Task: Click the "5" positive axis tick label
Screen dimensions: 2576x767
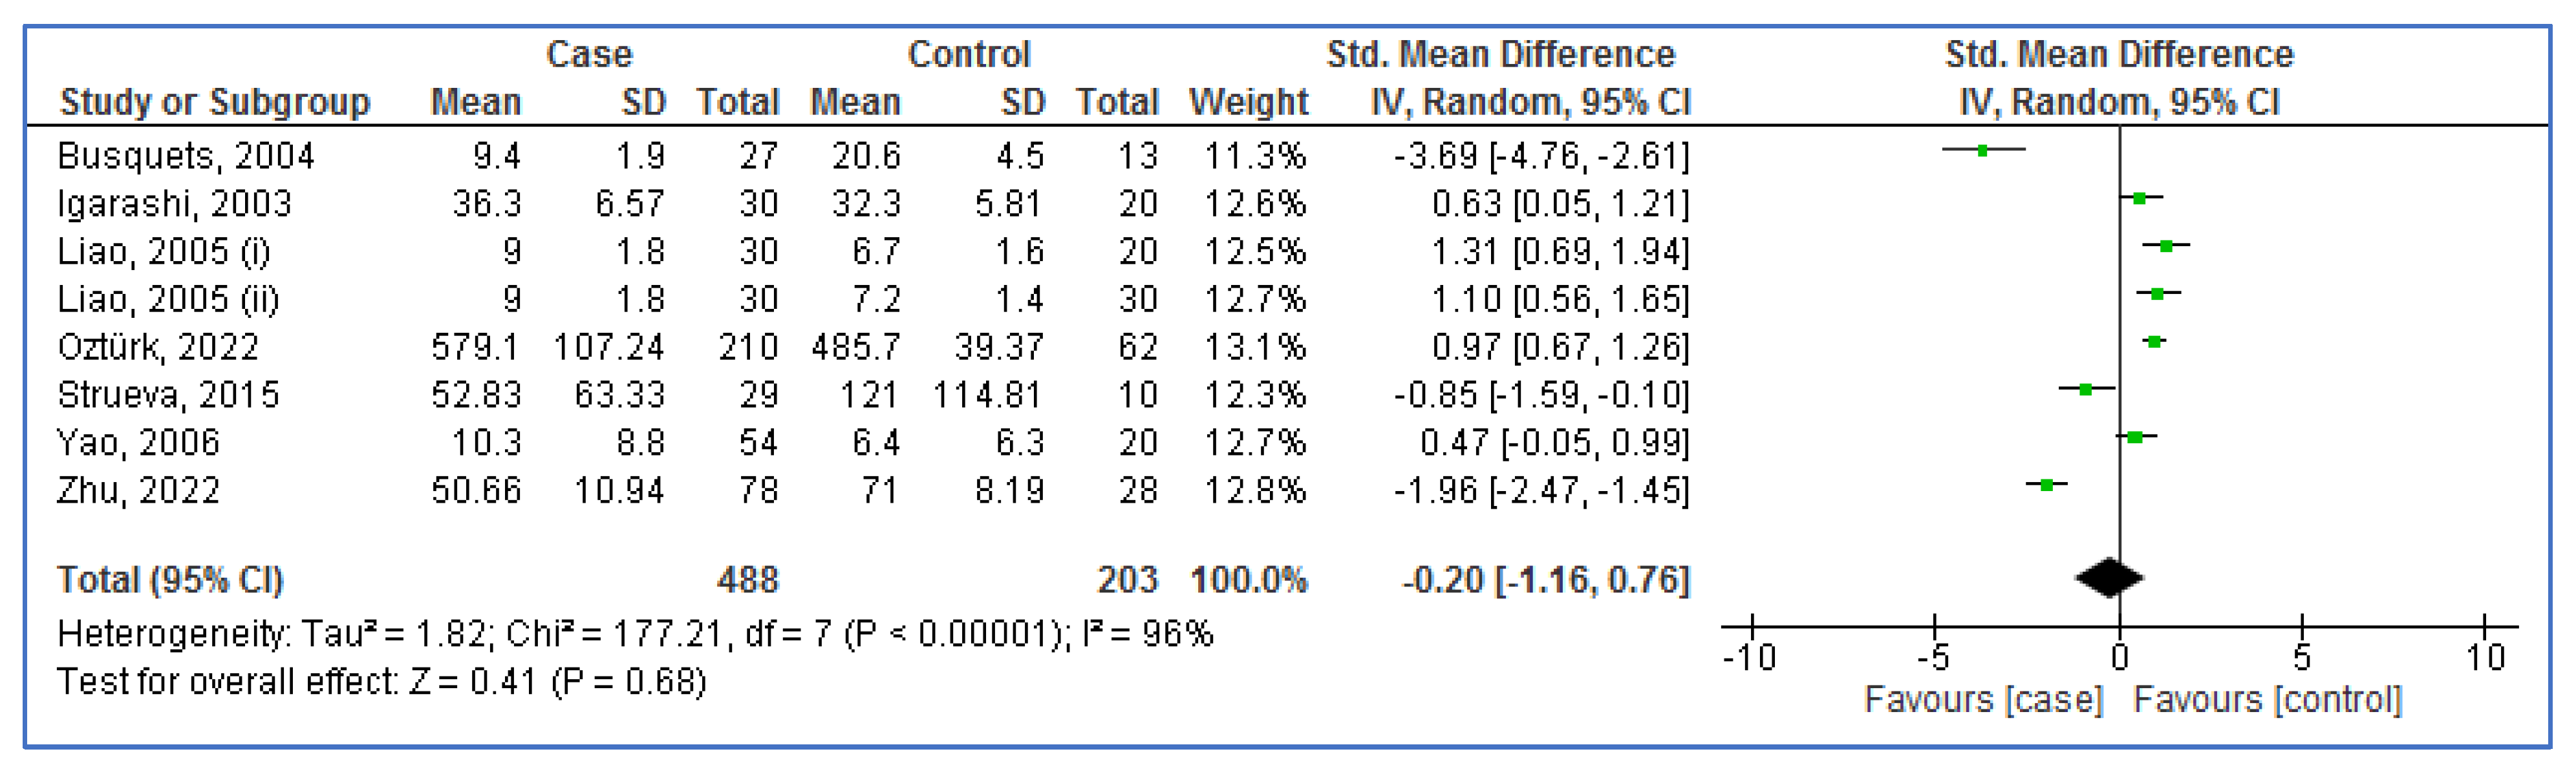Action: coord(2302,658)
